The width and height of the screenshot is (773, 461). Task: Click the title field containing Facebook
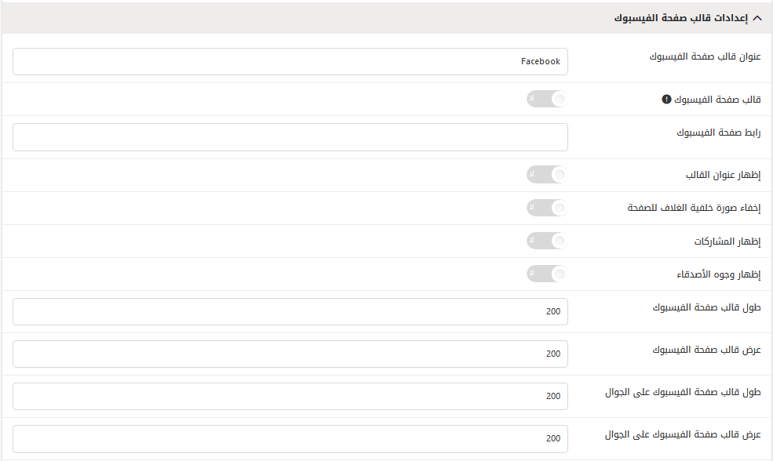pos(290,62)
